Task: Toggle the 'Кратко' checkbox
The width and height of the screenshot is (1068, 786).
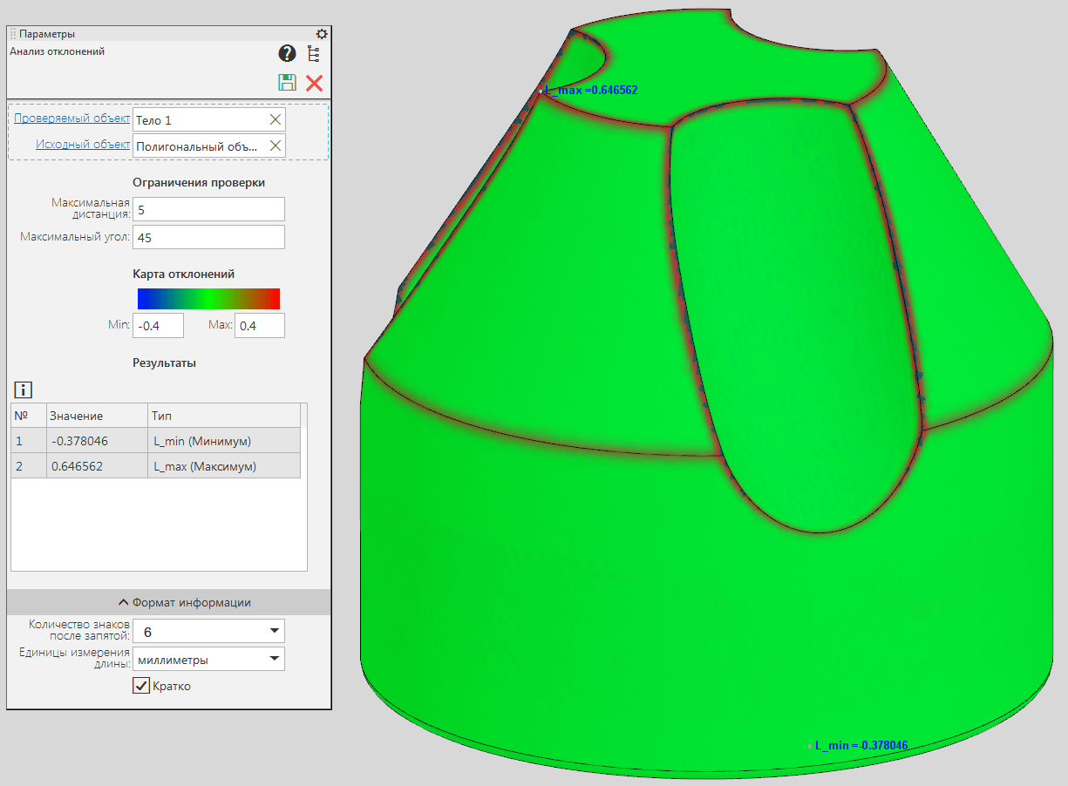Action: [x=141, y=686]
